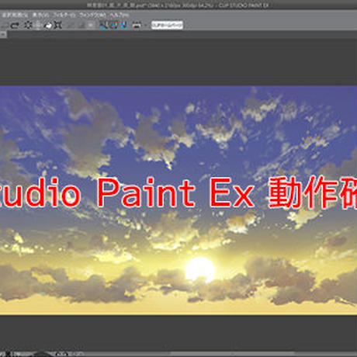This screenshot has width=357, height=357.
Task: Open the Help (ヘルプ) menu
Action: tap(120, 15)
